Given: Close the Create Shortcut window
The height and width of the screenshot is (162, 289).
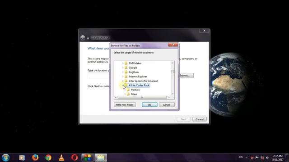Looking at the screenshot, I should tap(204, 31).
